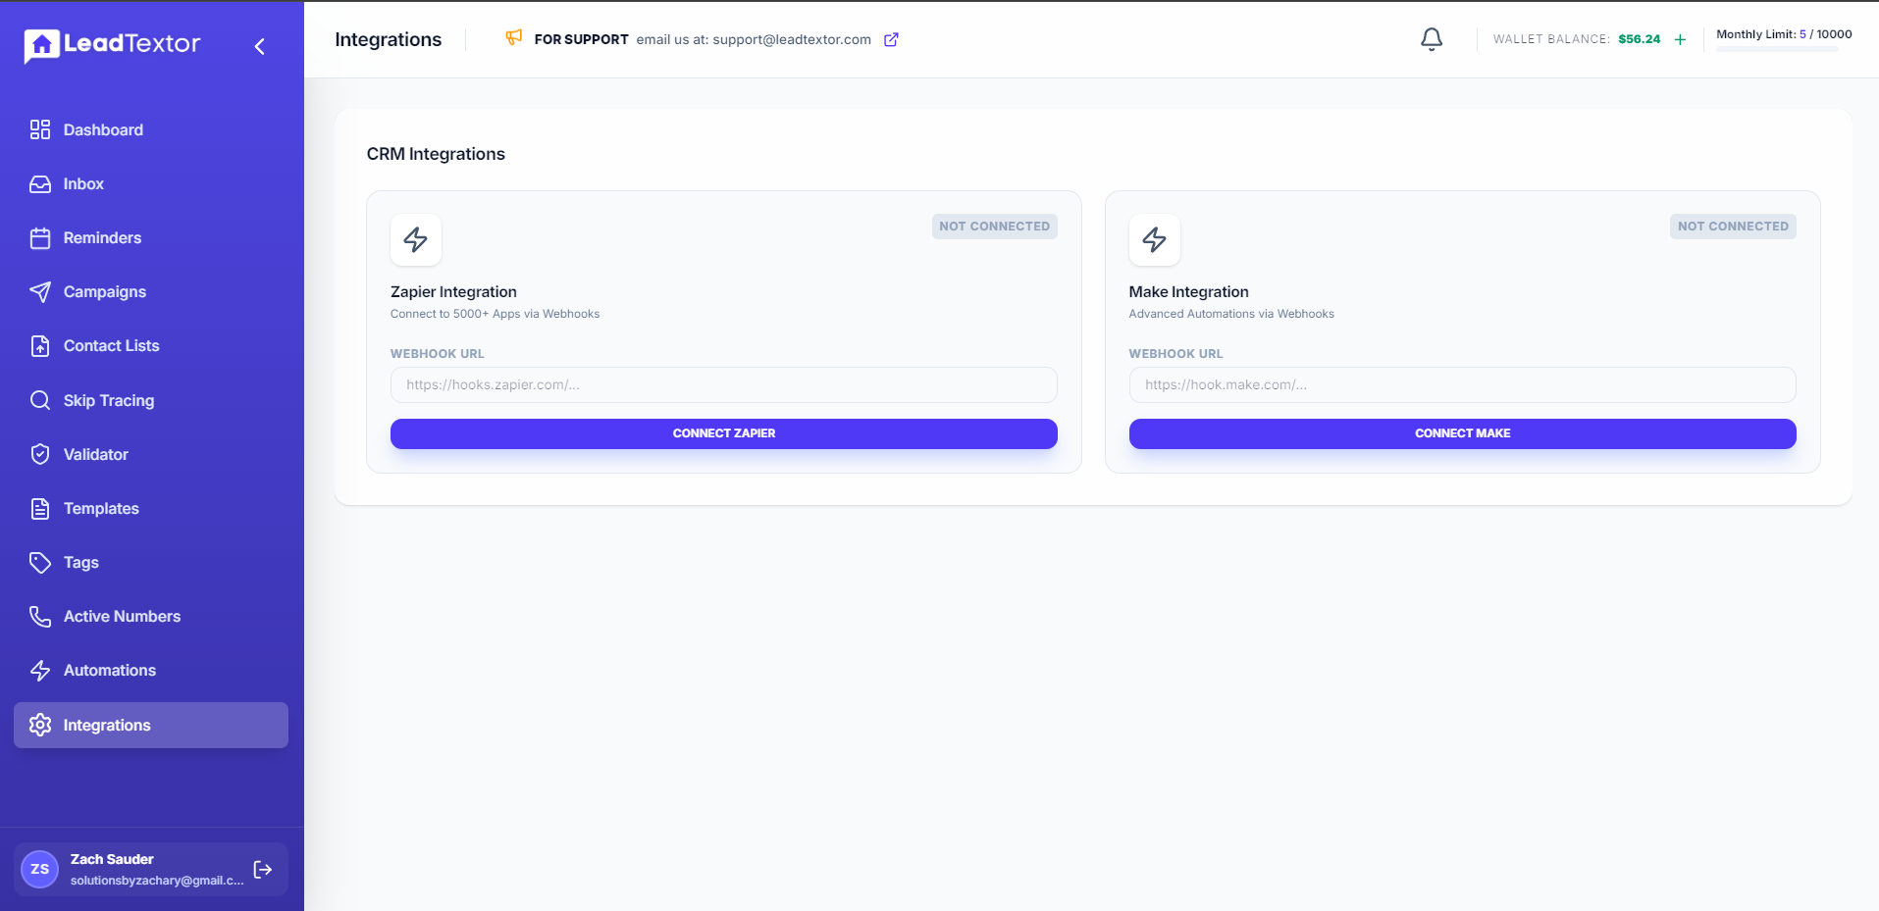
Task: Open notifications bell
Action: click(x=1432, y=39)
